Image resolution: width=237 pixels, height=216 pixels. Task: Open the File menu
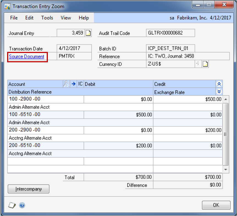pos(14,18)
